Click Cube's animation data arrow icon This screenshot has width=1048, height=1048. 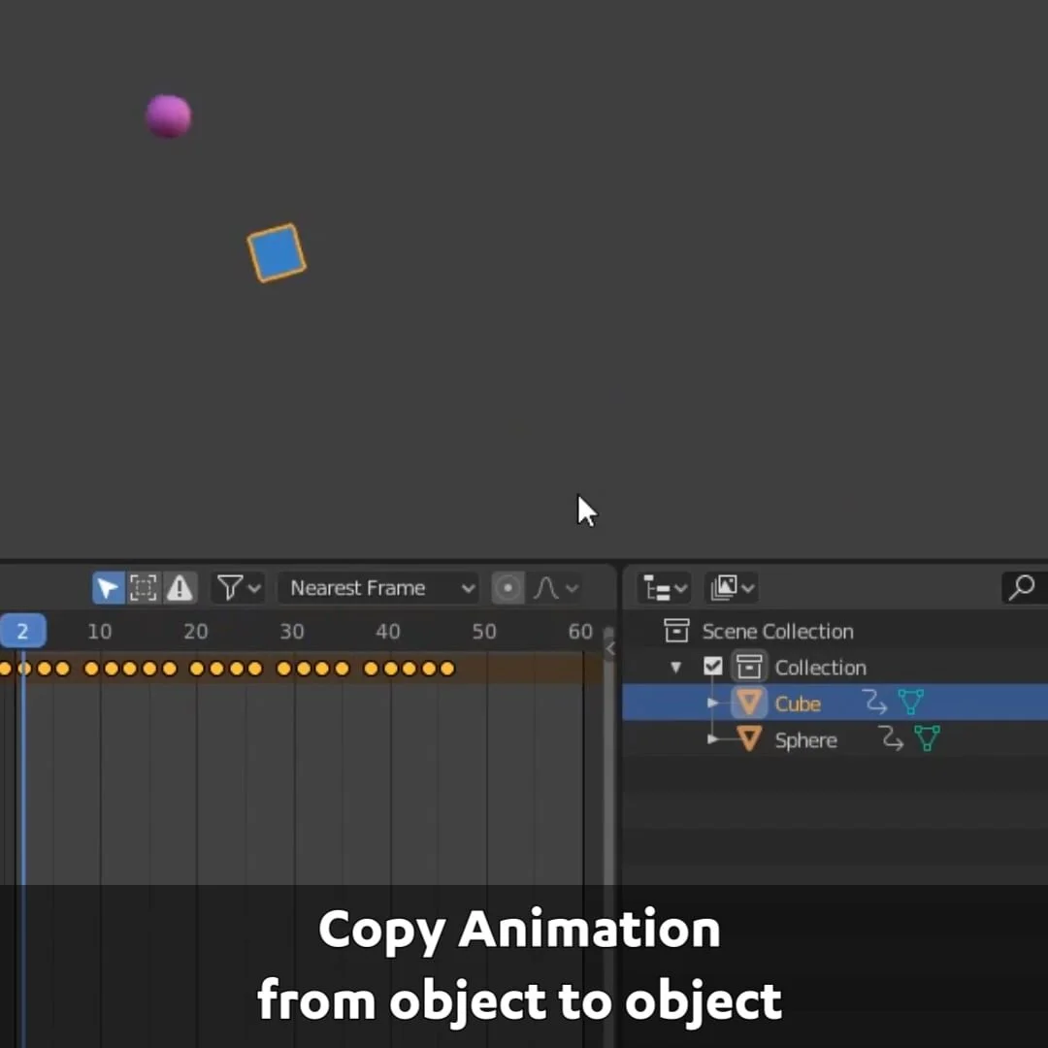(x=875, y=703)
